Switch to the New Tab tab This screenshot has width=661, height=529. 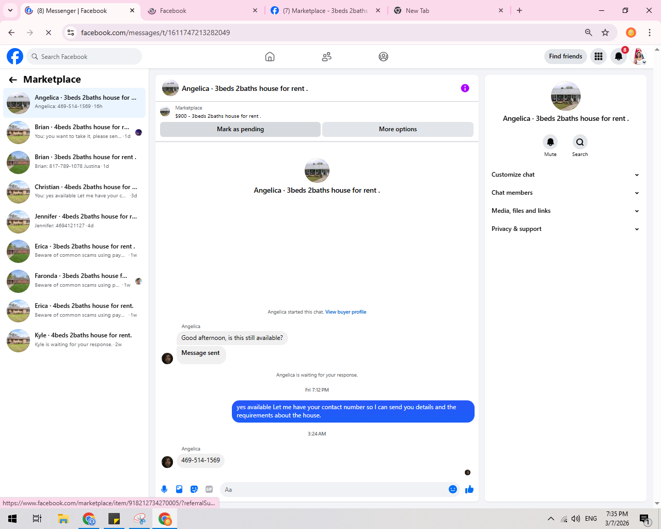(449, 11)
